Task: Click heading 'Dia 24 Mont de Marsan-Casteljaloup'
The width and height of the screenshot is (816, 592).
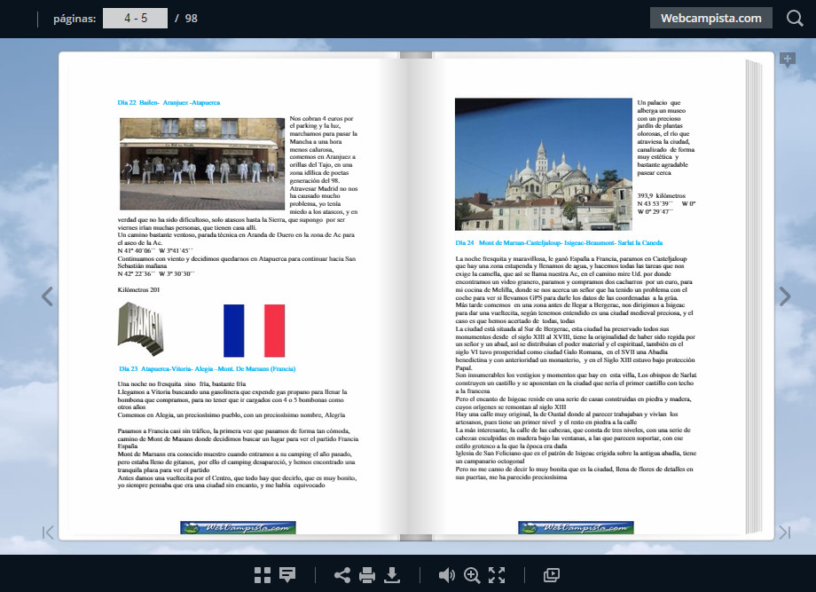Action: tap(559, 242)
